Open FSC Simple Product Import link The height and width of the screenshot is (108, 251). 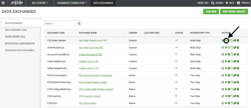click(93, 82)
